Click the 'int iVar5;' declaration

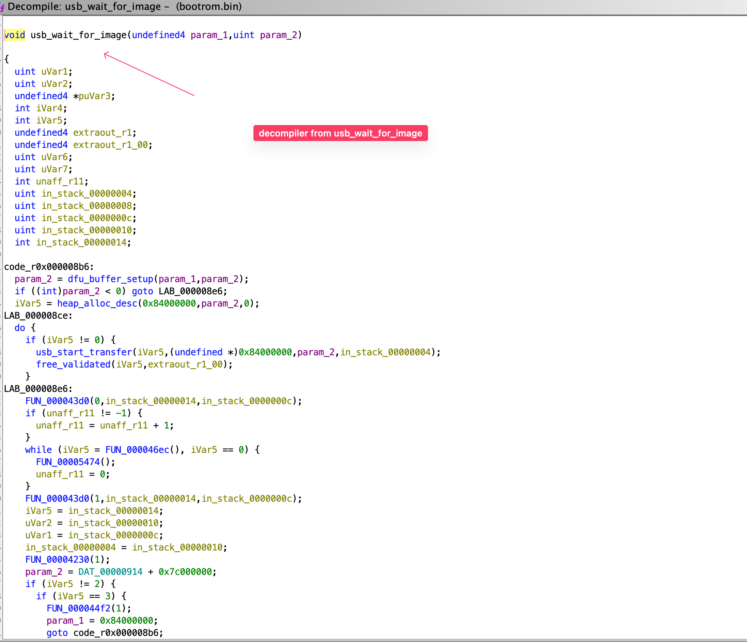40,120
